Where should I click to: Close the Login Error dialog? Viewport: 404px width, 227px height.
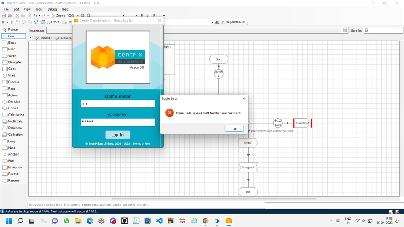tap(244, 99)
